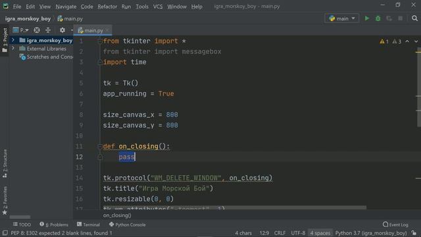
Task: Run with coverage icon in toolbar
Action: pyautogui.click(x=389, y=18)
